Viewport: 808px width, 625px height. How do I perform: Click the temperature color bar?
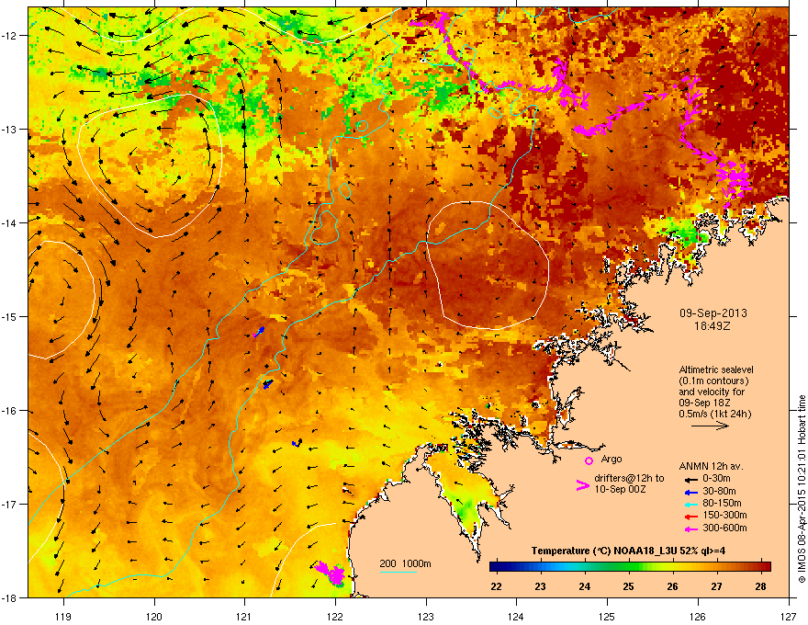[630, 567]
